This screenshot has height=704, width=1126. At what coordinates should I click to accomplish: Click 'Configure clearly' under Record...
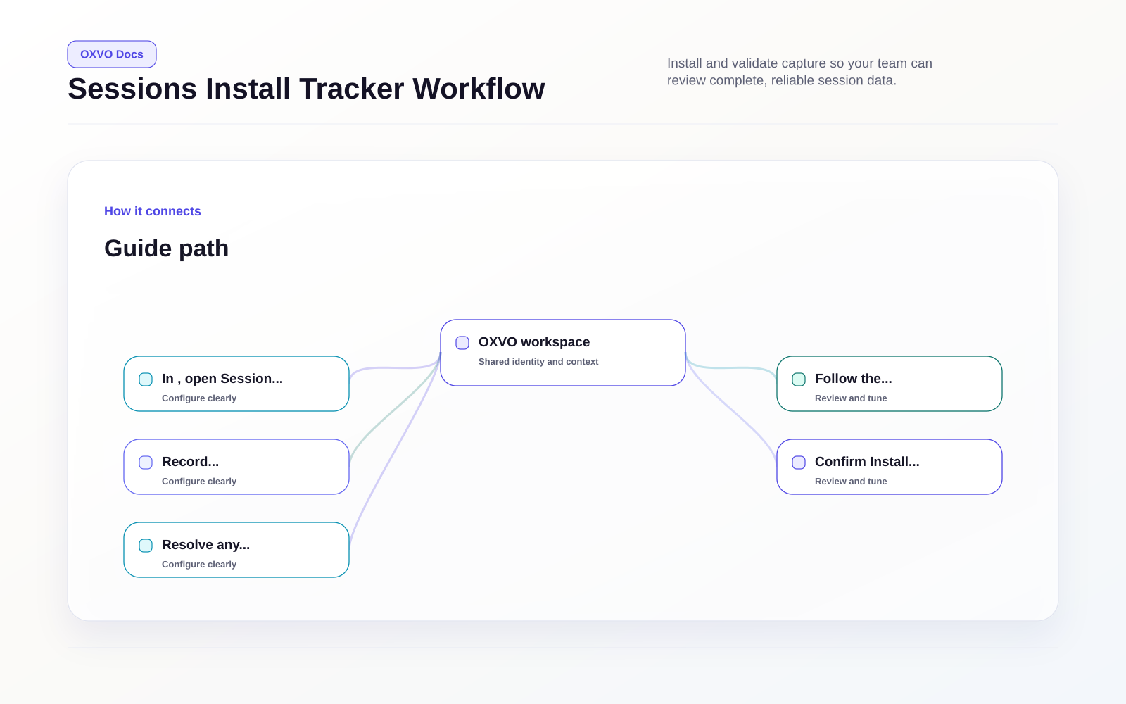199,482
